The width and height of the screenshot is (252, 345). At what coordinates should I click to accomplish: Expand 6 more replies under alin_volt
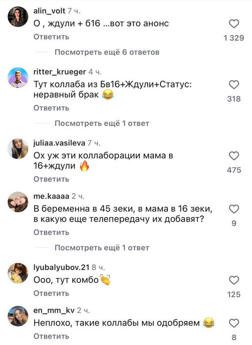[106, 52]
